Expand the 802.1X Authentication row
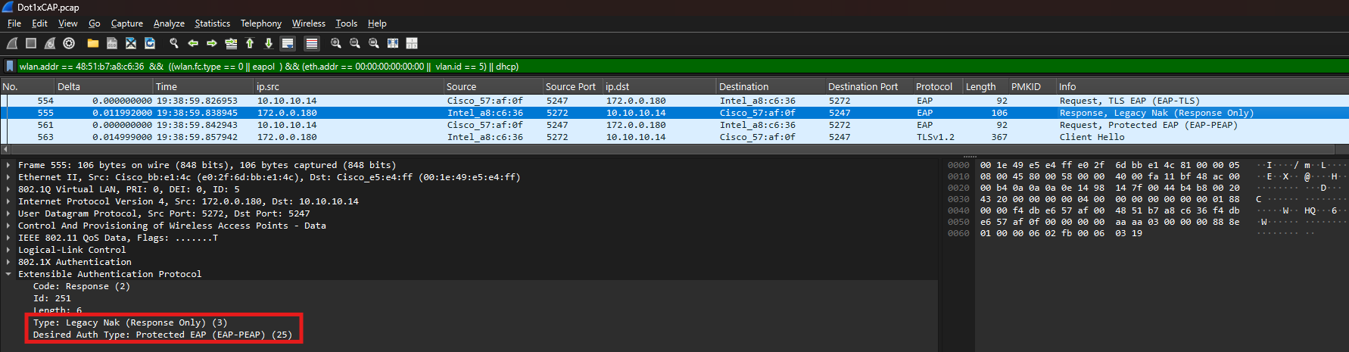 pos(8,262)
